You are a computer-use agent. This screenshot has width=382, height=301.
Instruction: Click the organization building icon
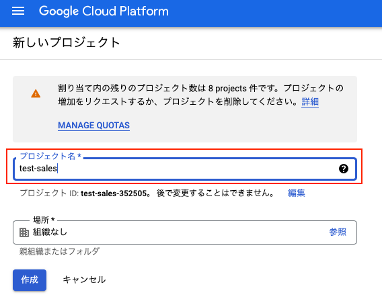[x=24, y=232]
